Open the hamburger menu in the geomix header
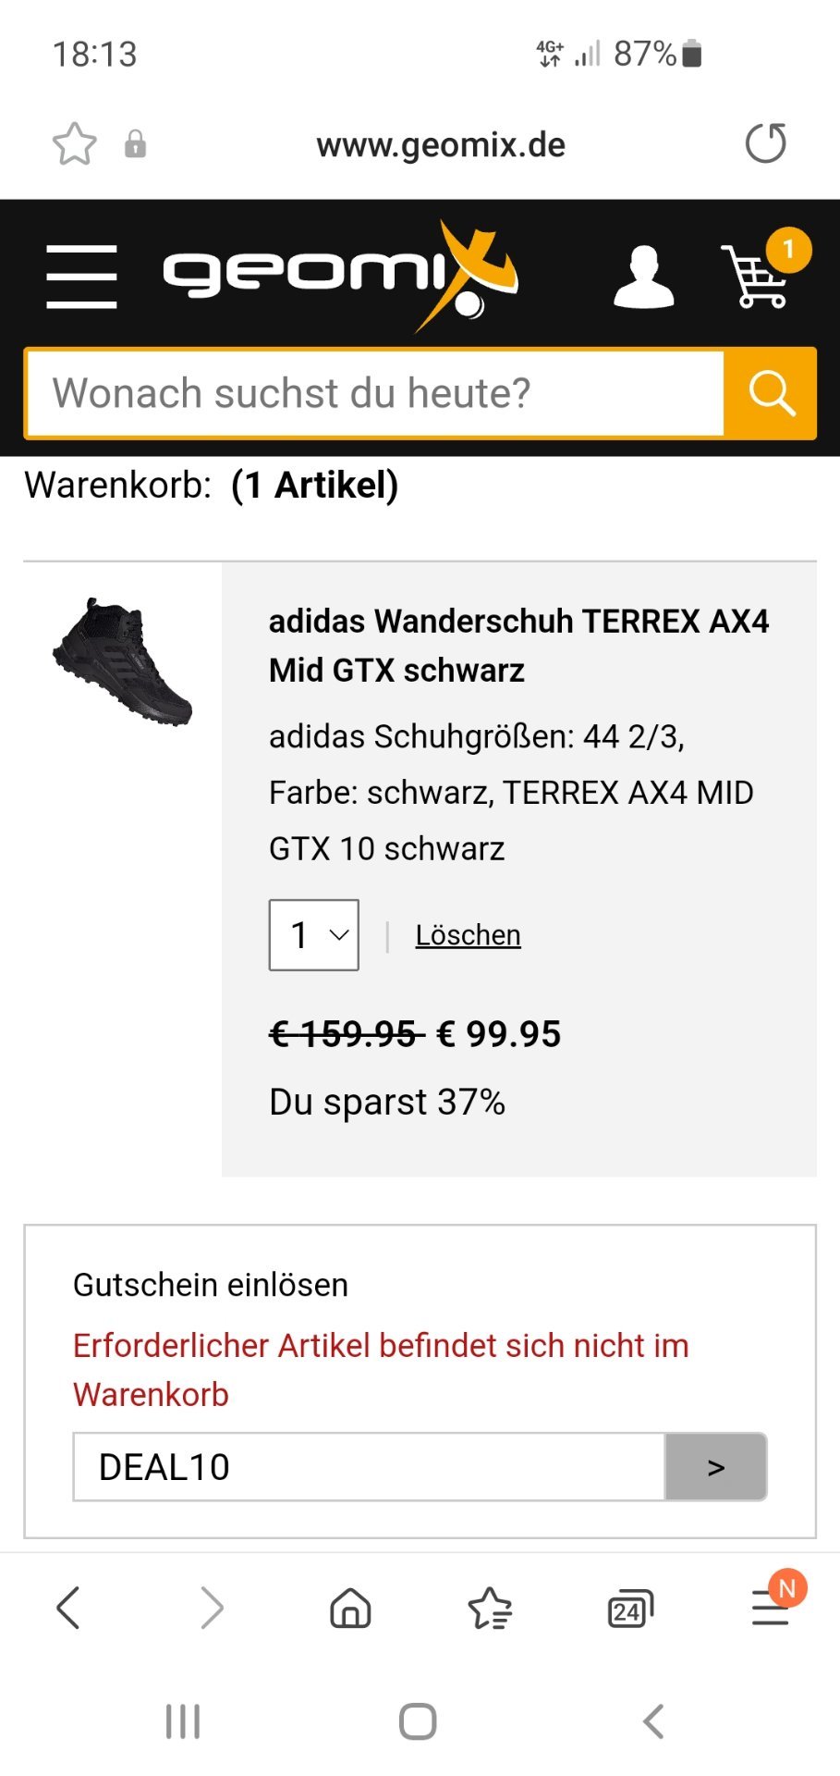The image size is (840, 1776). 81,276
